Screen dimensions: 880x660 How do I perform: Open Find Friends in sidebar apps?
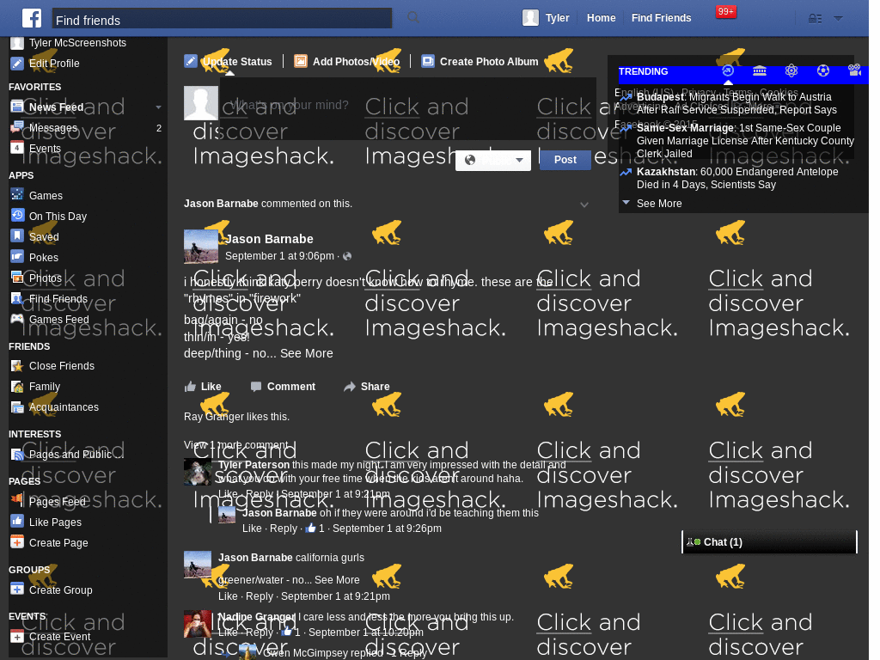coord(58,298)
